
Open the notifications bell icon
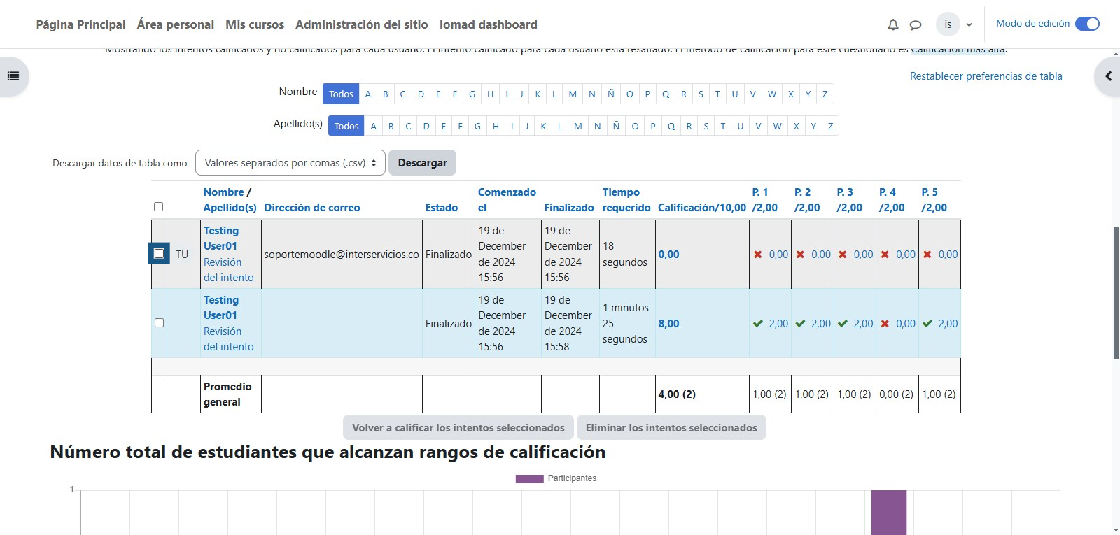tap(892, 24)
